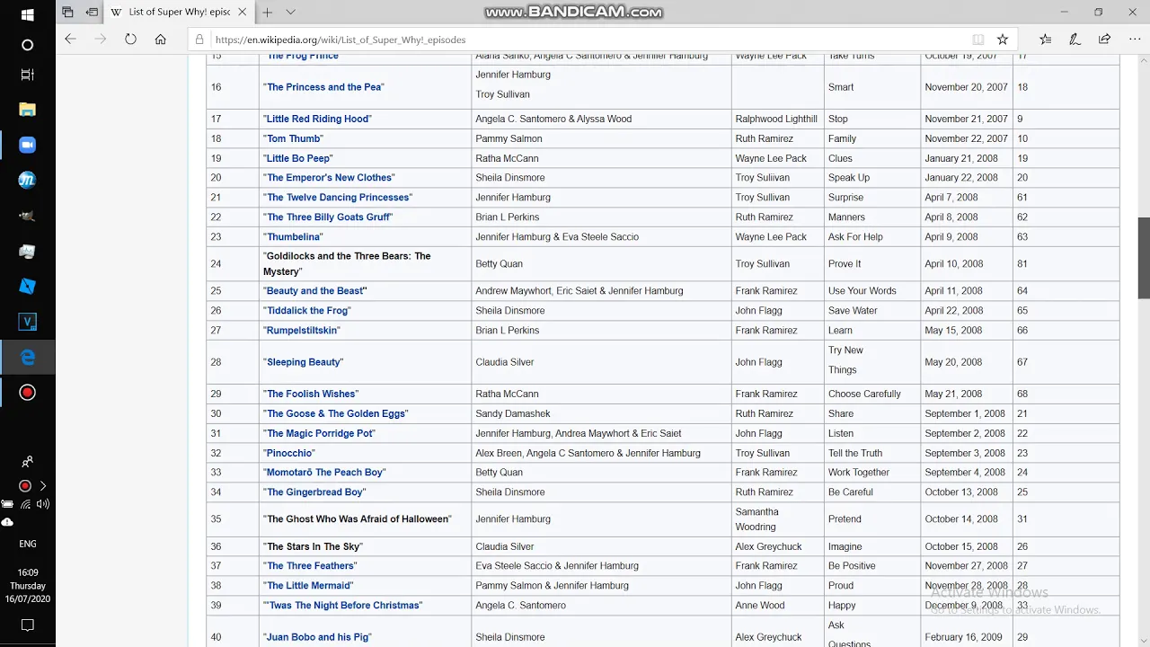
Task: Open the Pinocchio link
Action: 289,453
